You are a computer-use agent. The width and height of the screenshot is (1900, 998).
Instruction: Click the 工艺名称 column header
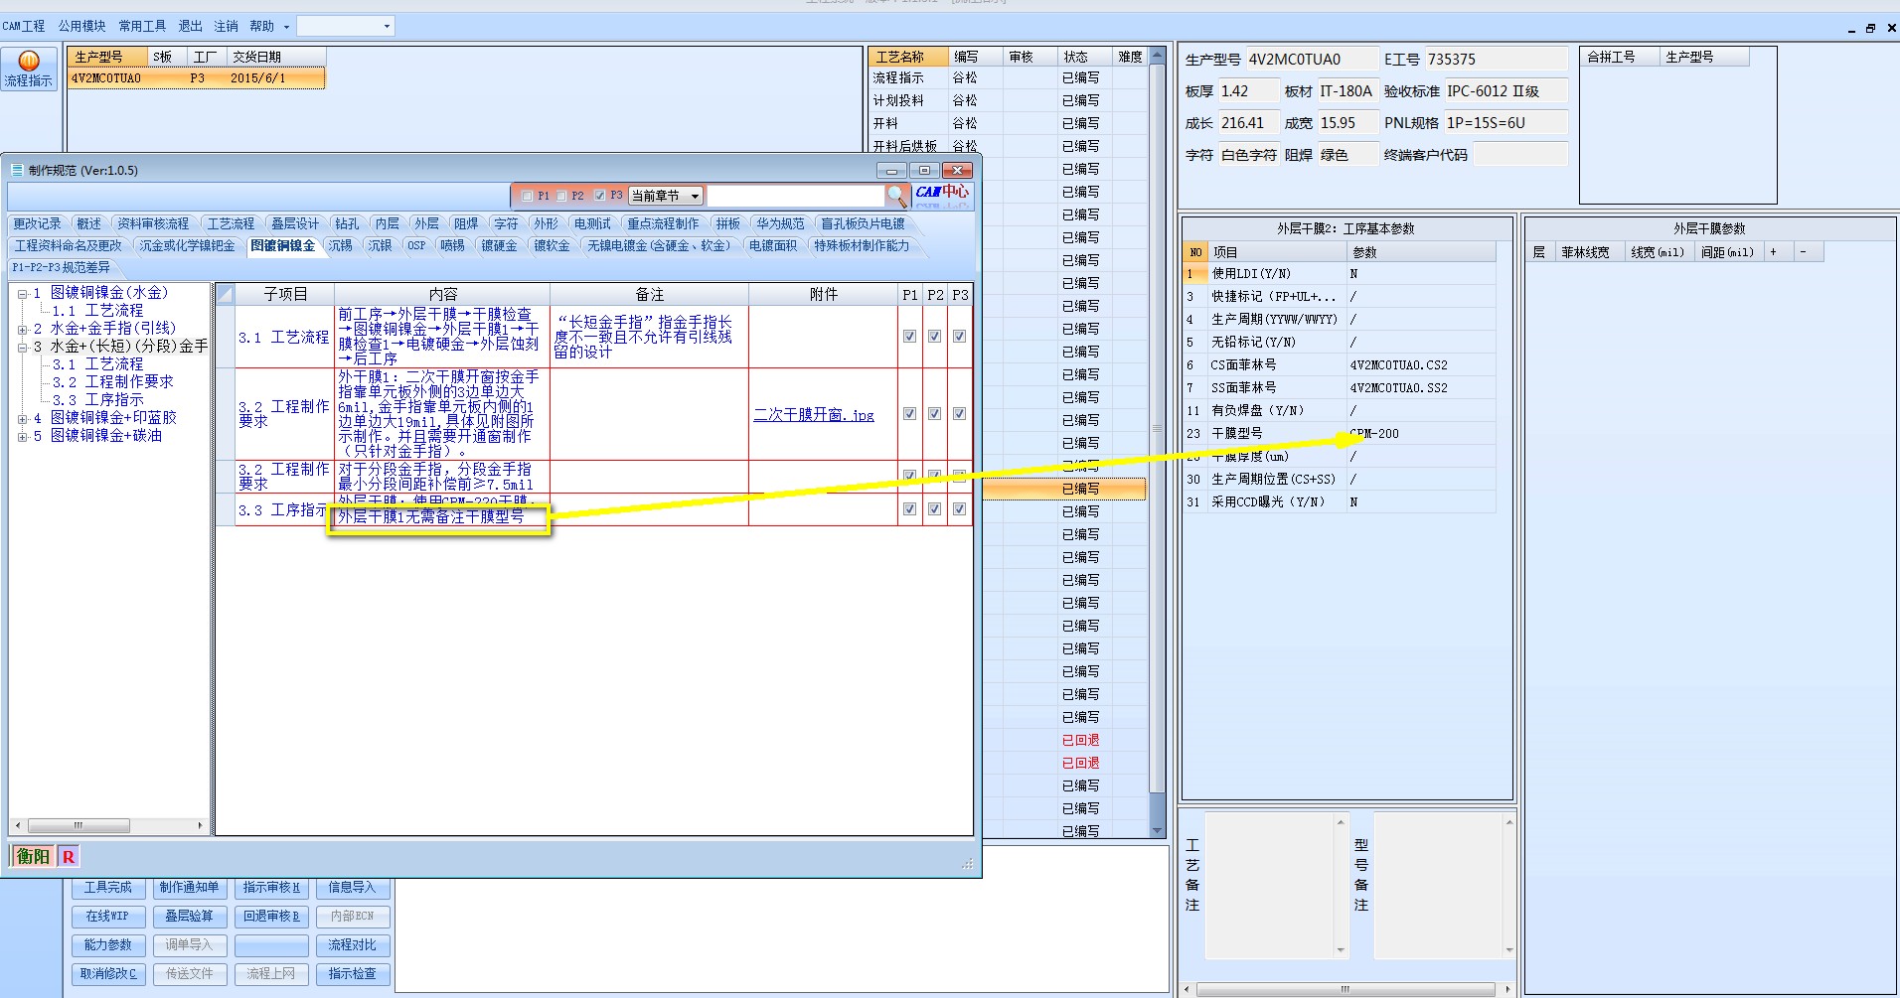click(908, 58)
